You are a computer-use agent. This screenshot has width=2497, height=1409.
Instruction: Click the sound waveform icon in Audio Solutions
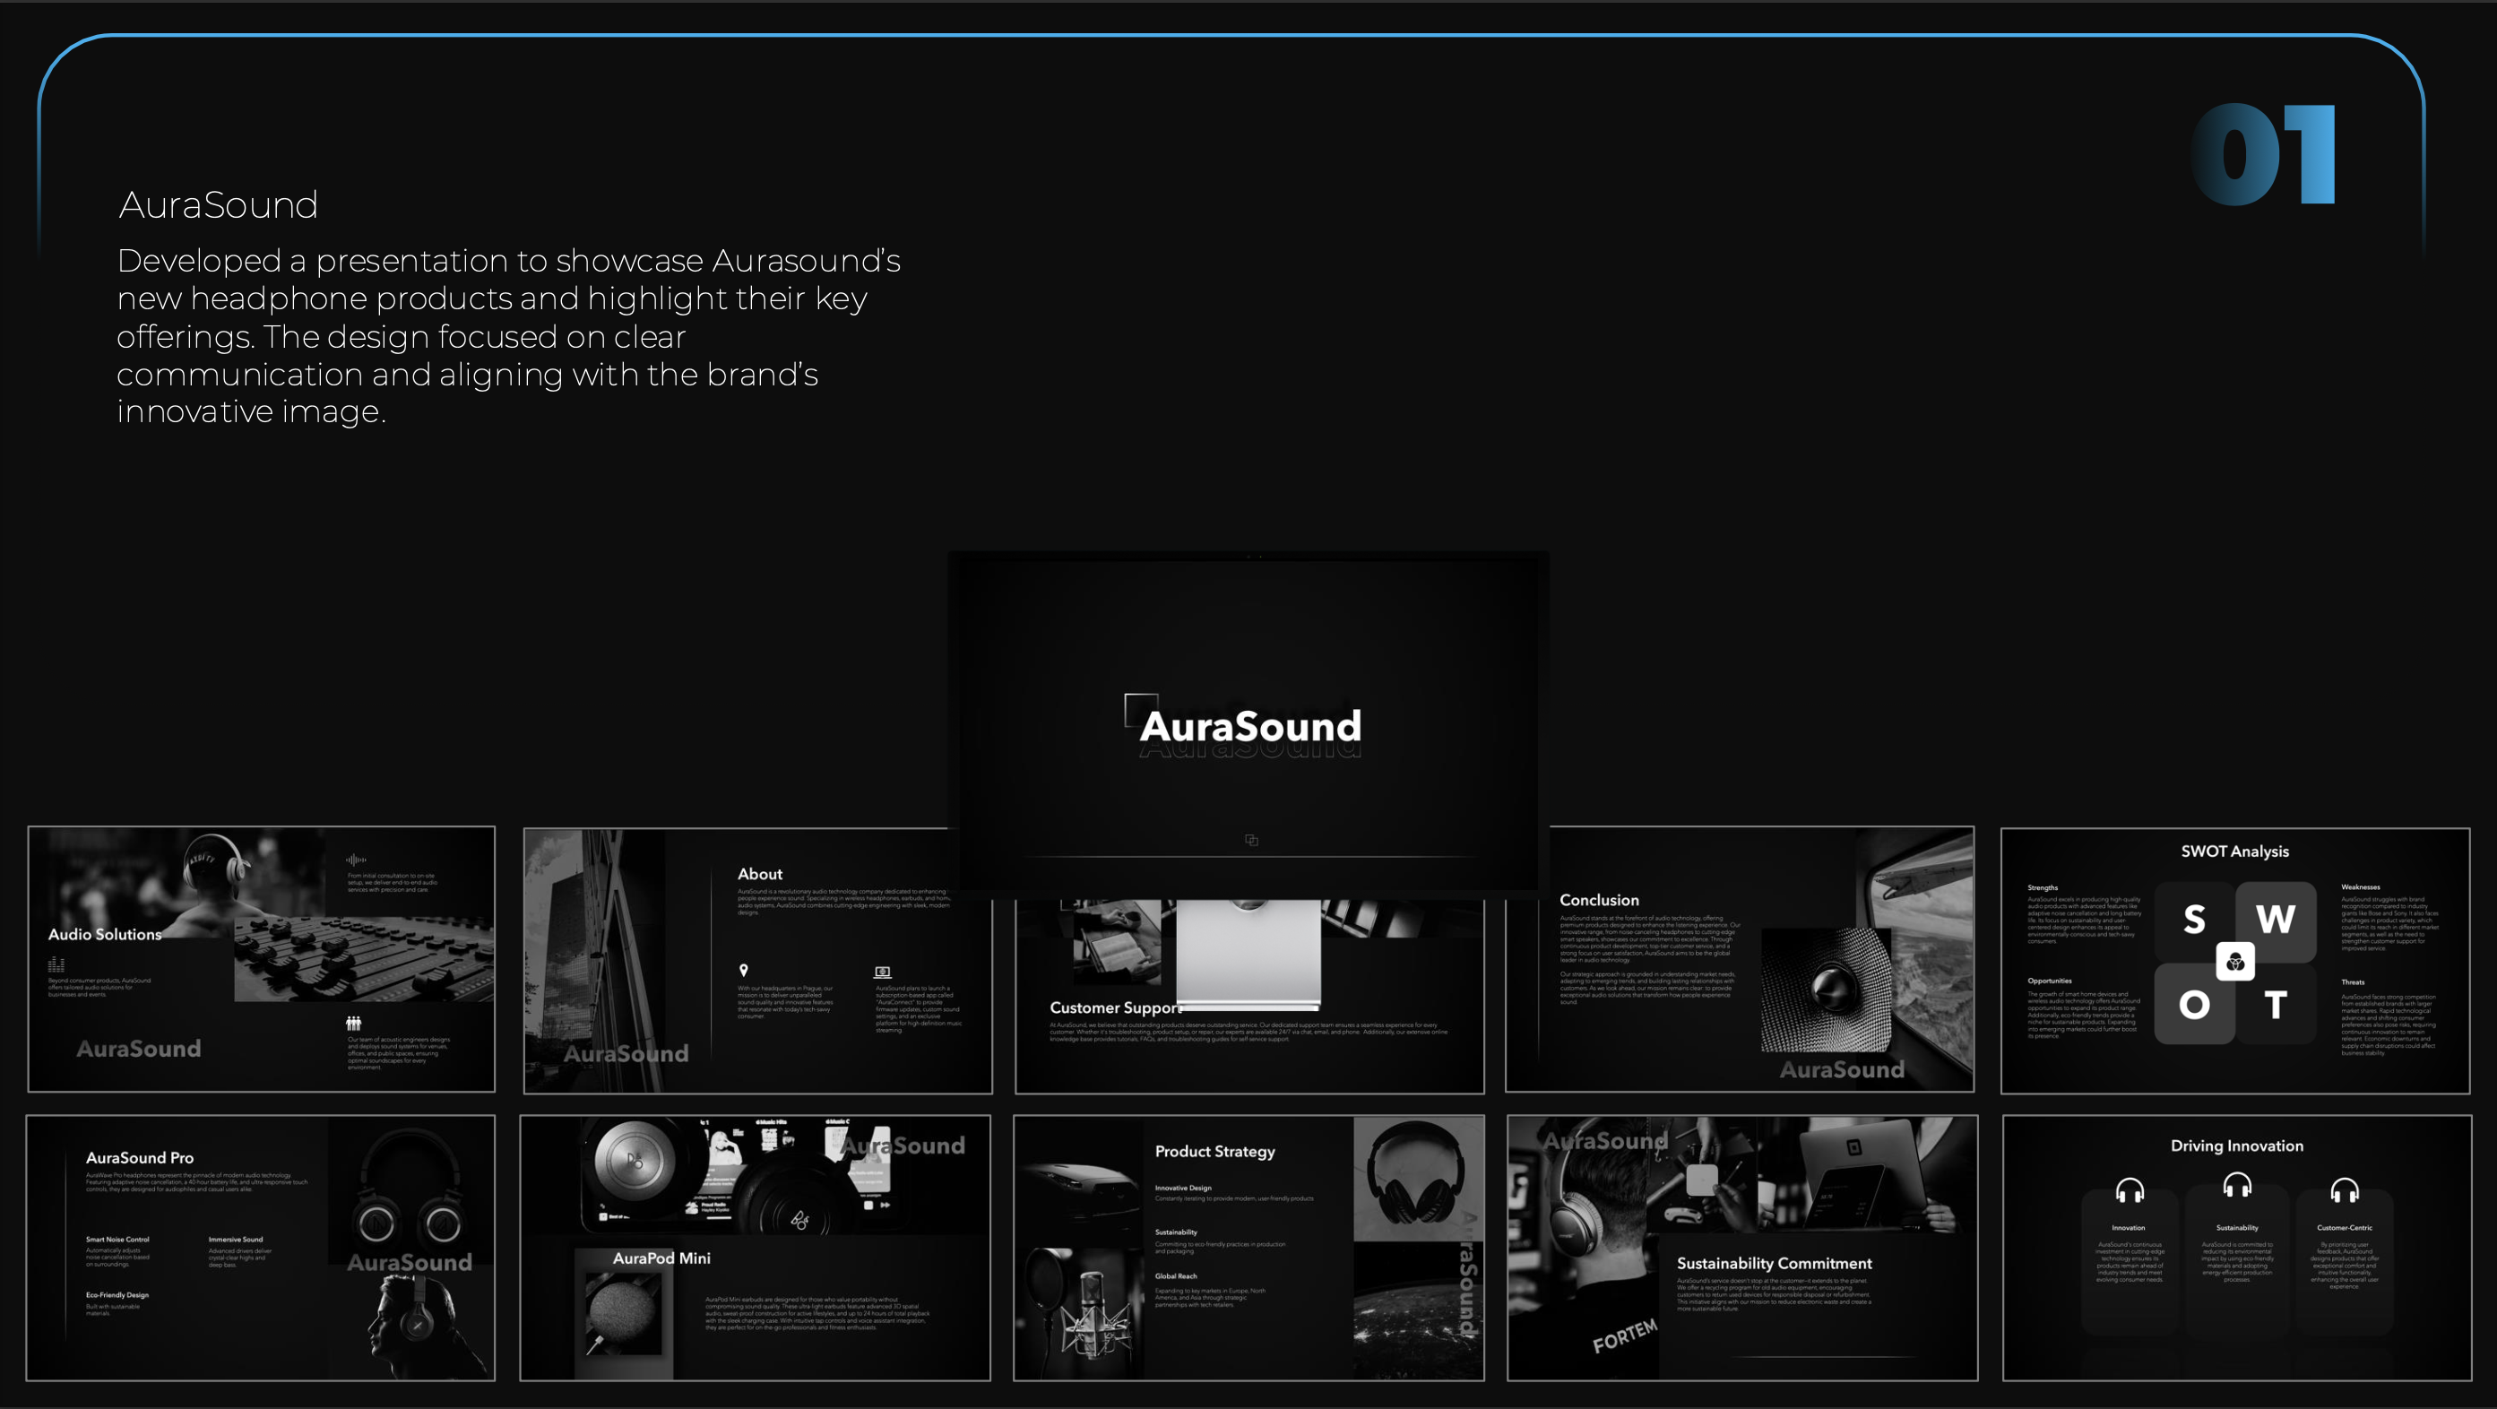[356, 859]
